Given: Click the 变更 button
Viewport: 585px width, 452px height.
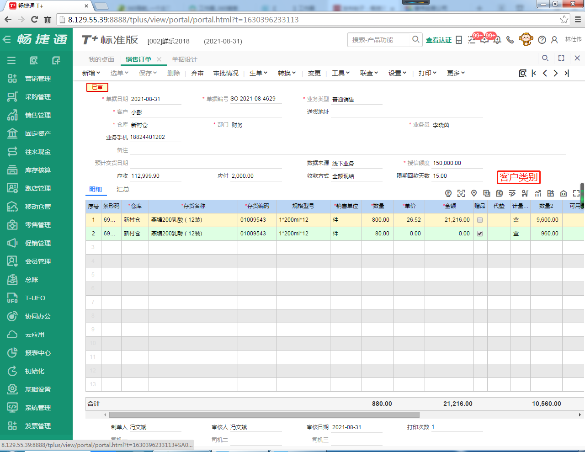Looking at the screenshot, I should [x=314, y=73].
